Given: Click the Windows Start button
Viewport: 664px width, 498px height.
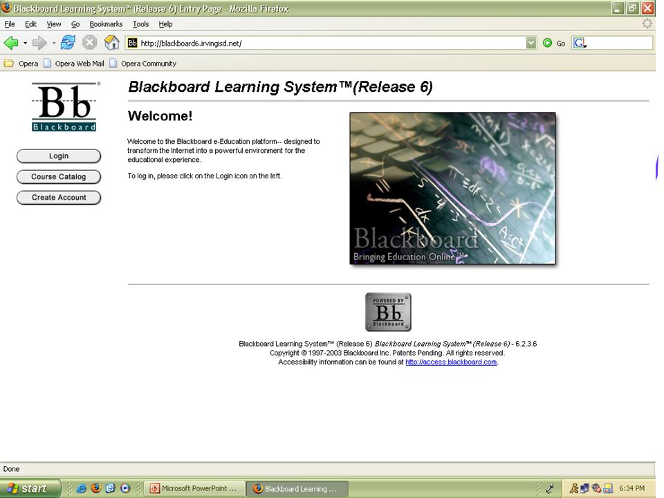Looking at the screenshot, I should pyautogui.click(x=30, y=488).
